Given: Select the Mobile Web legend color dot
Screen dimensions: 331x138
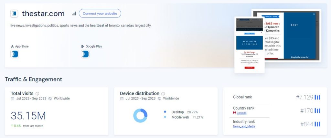Looking at the screenshot, I should click(x=165, y=117).
